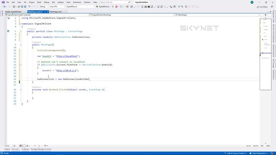Collapse the MainPage class block
276x155 pixels.
[x=21, y=31]
